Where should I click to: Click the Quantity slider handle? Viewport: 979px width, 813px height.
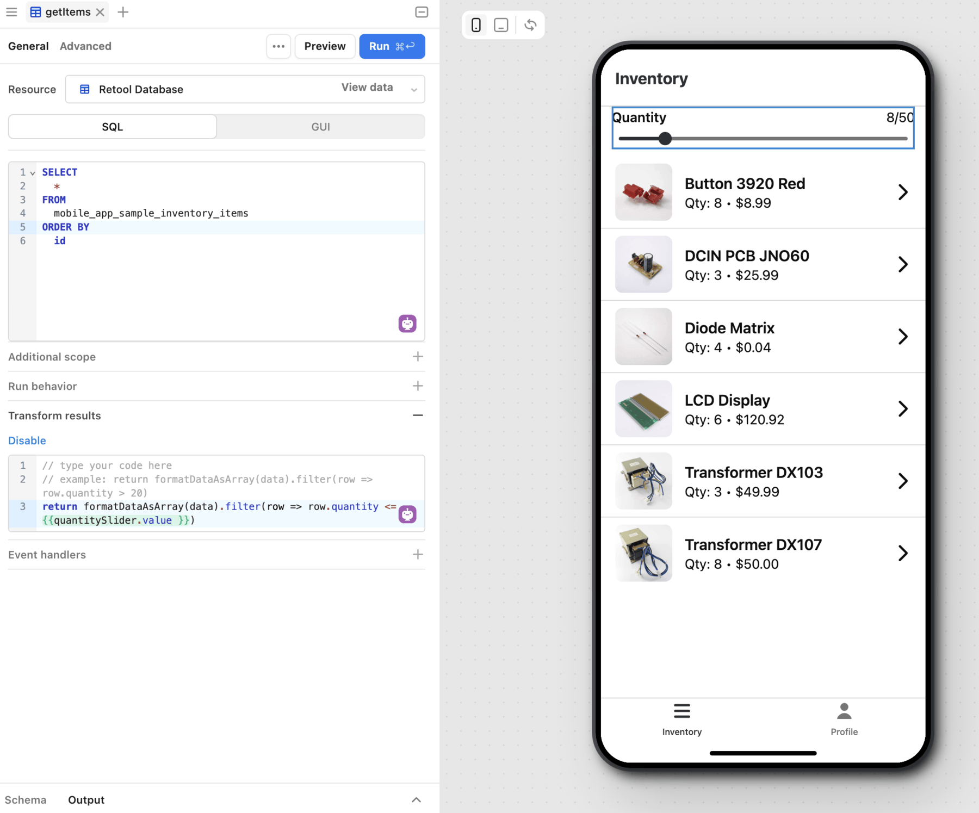tap(665, 139)
